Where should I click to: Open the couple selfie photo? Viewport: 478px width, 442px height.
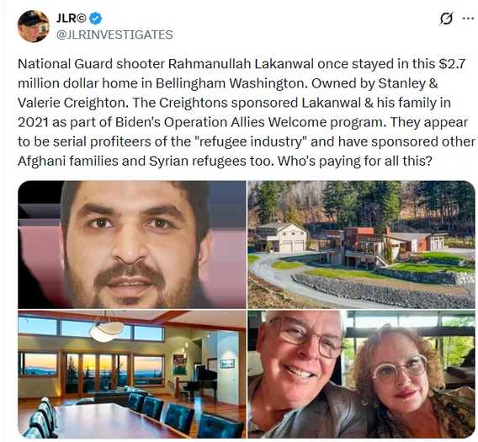pos(361,375)
